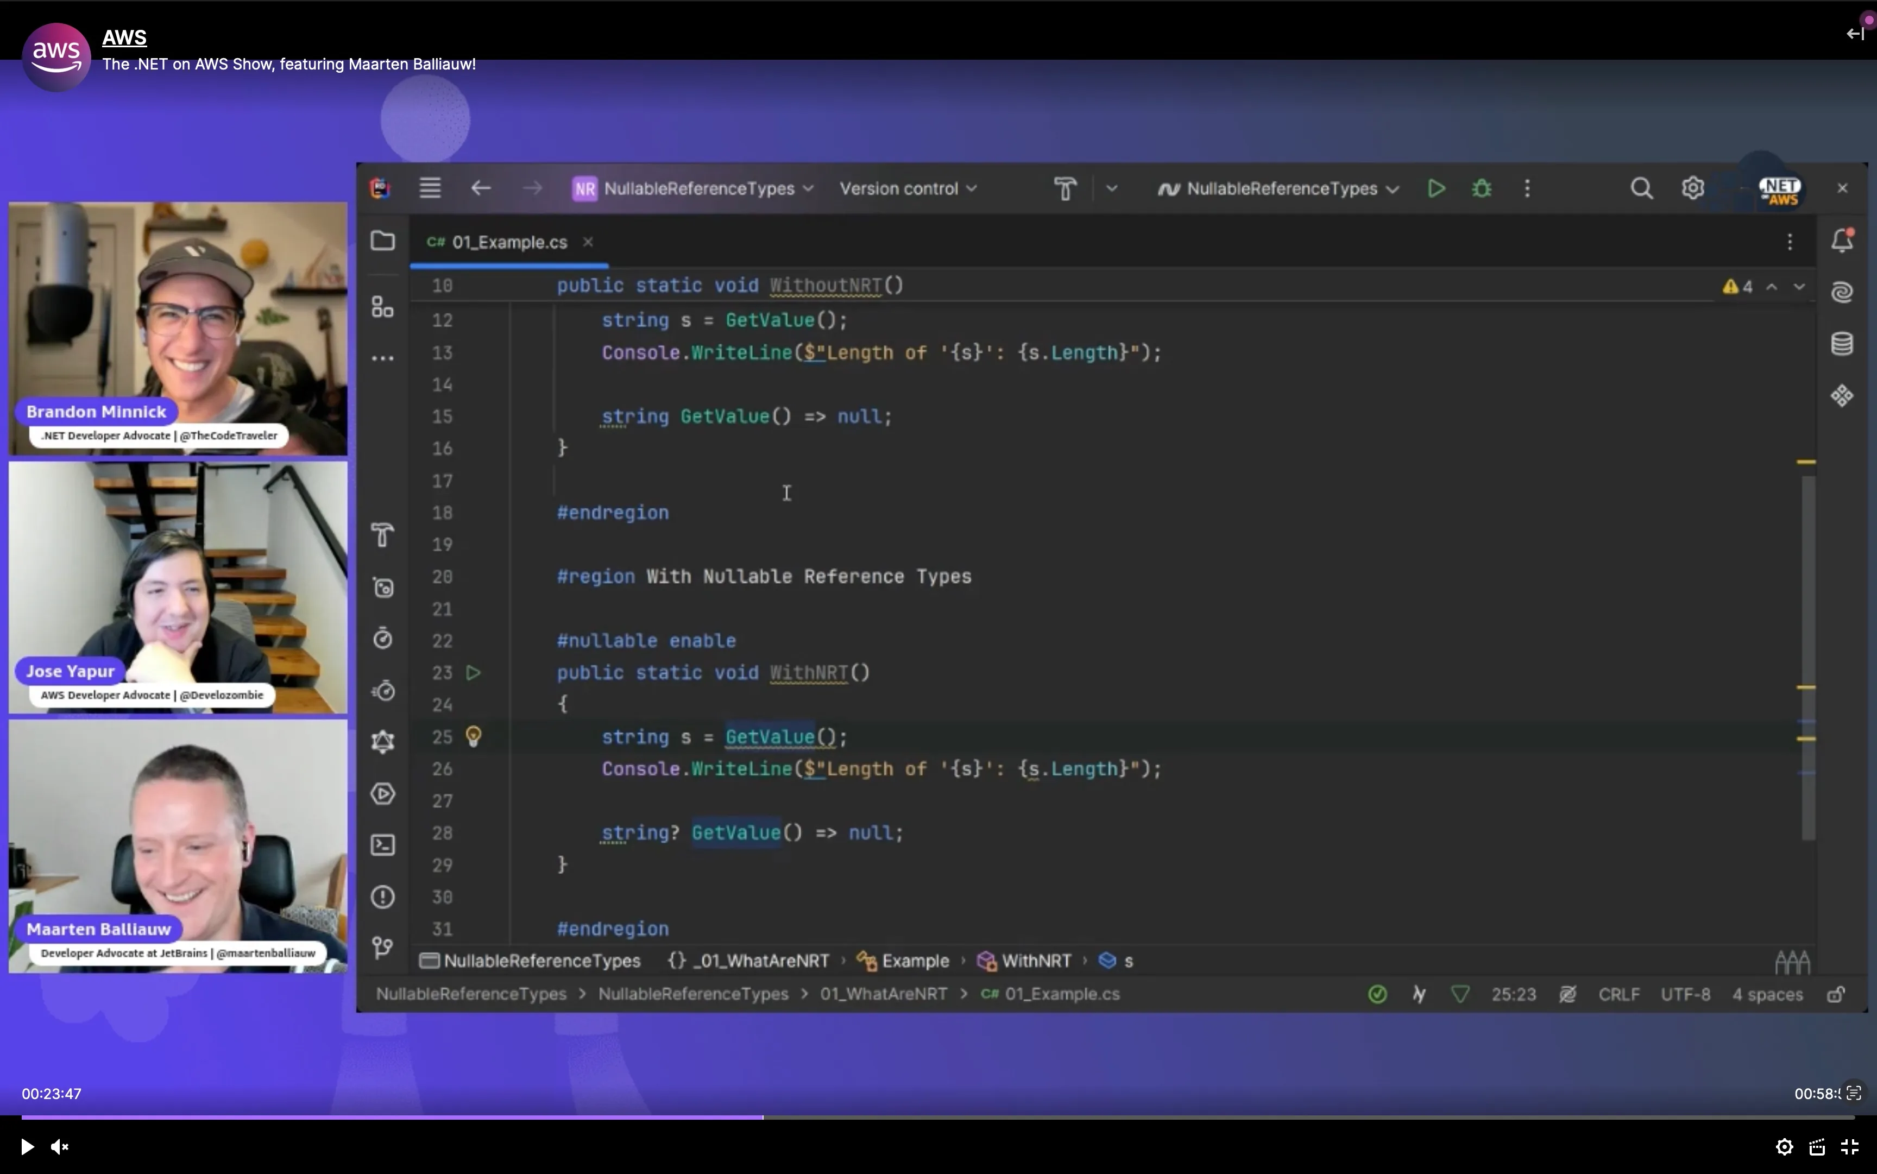This screenshot has width=1877, height=1174.
Task: Expand the NullableReferenceTypes project dropdown
Action: 694,188
